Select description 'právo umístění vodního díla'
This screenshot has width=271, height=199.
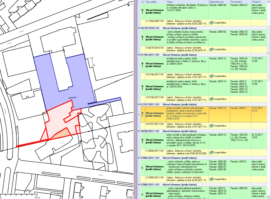tap(187, 114)
